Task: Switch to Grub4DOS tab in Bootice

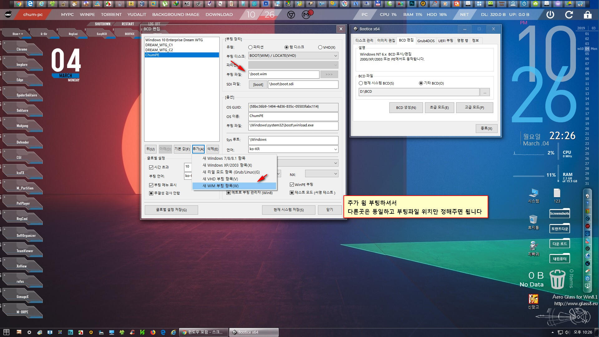Action: coord(426,41)
